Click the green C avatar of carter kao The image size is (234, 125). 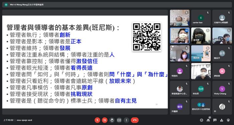(x=201, y=18)
